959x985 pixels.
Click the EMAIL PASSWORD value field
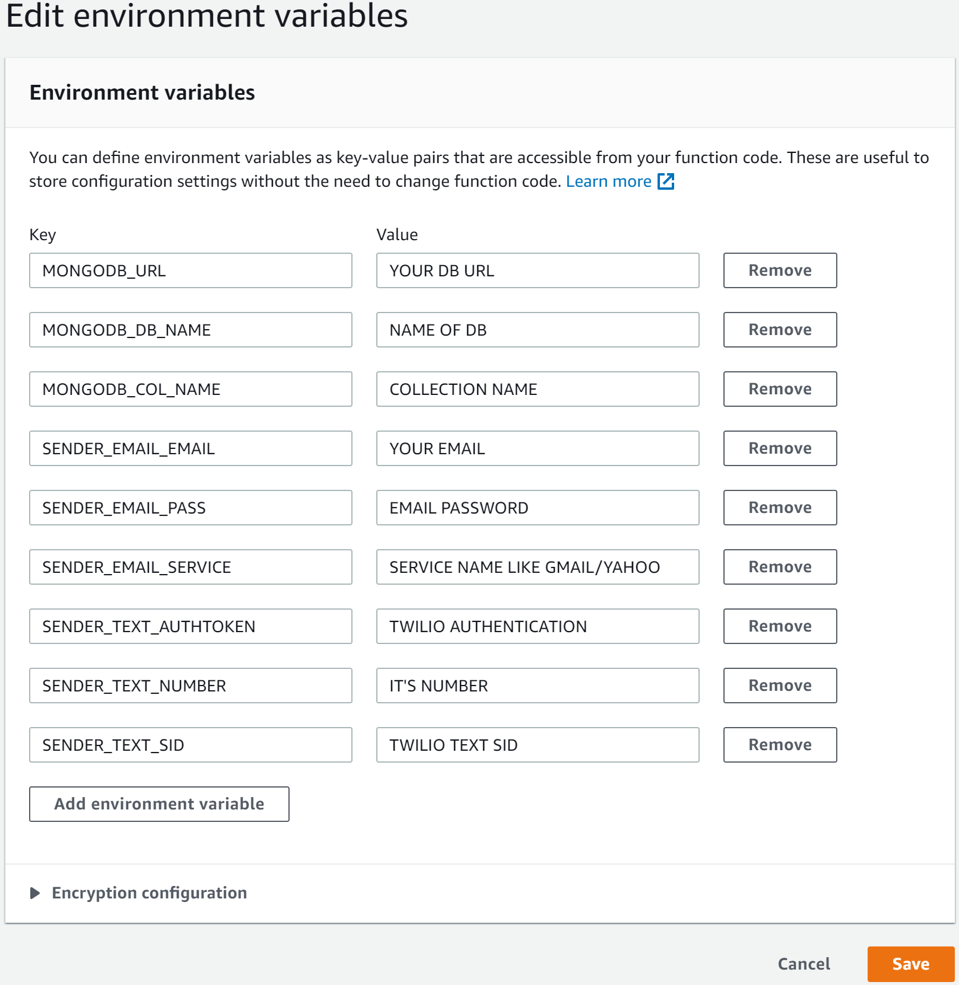point(537,508)
